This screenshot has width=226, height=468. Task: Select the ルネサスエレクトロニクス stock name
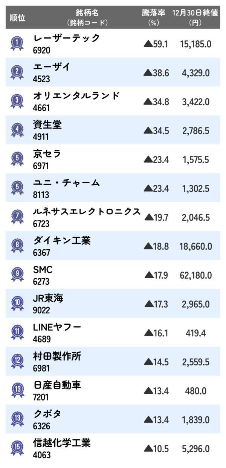[x=87, y=212]
